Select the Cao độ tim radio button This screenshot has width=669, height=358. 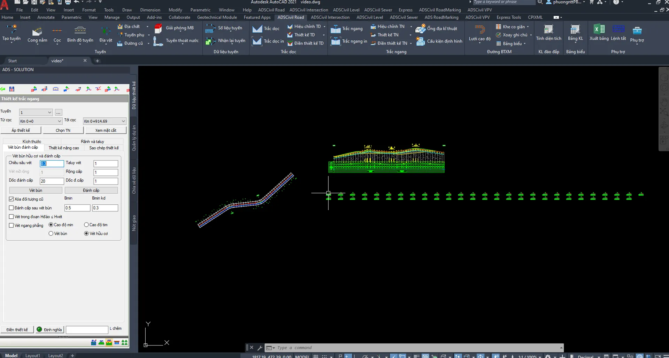pyautogui.click(x=86, y=225)
